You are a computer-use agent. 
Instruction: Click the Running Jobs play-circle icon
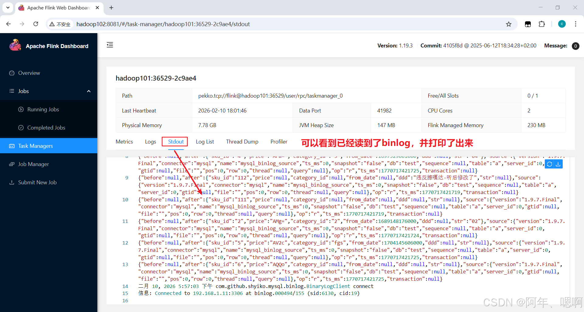[x=21, y=109]
